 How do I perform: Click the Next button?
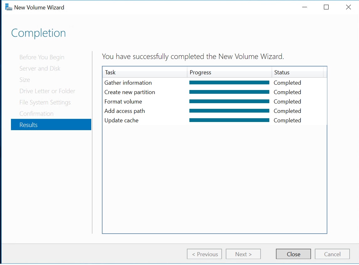pos(243,254)
